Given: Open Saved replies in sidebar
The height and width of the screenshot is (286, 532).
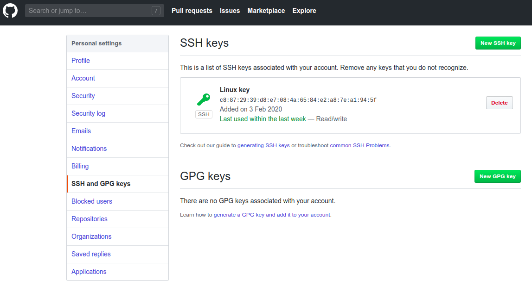Looking at the screenshot, I should 117,254.
